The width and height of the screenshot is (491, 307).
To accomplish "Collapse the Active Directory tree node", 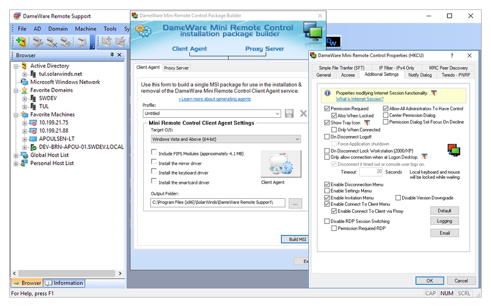I will [x=15, y=65].
